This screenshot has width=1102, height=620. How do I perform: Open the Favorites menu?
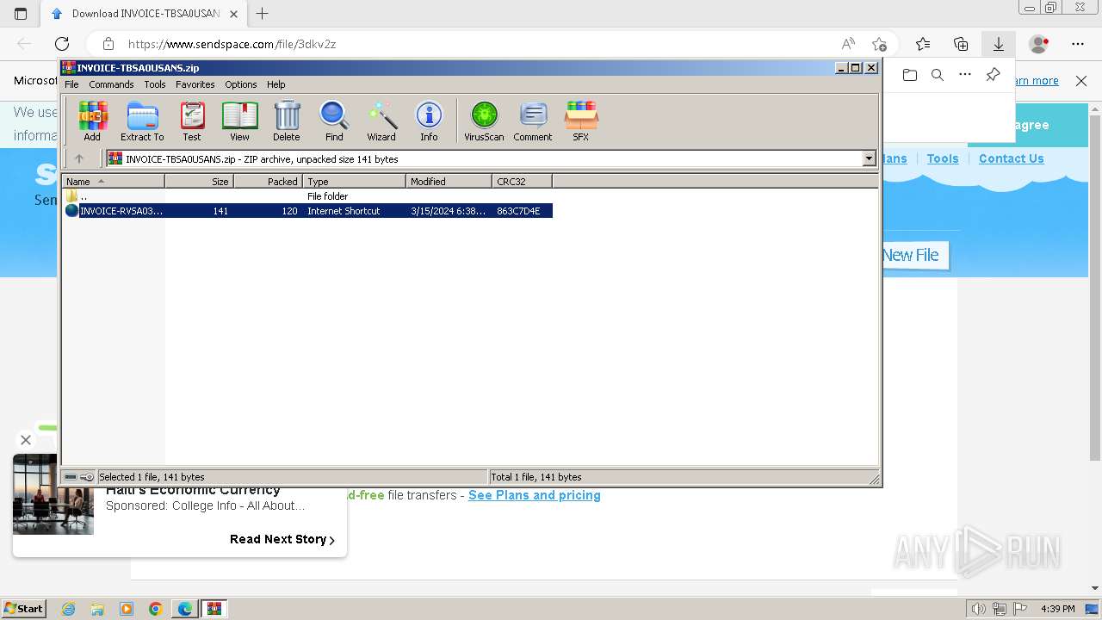(195, 84)
